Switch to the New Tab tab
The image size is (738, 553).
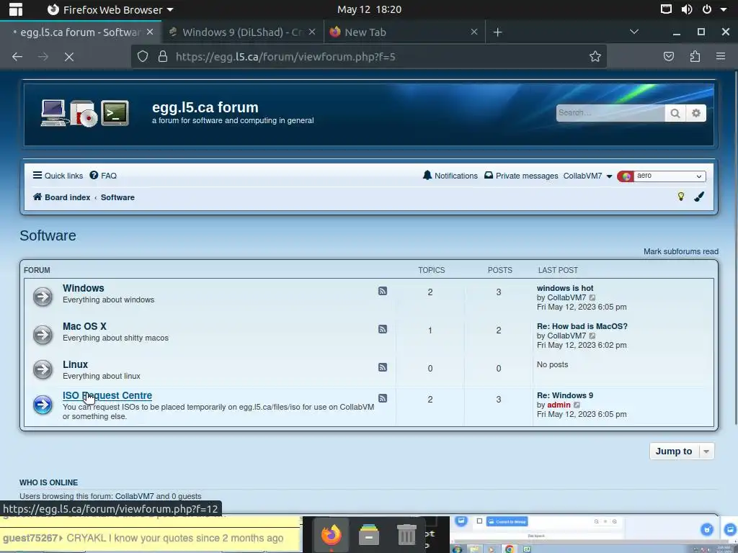click(x=404, y=32)
